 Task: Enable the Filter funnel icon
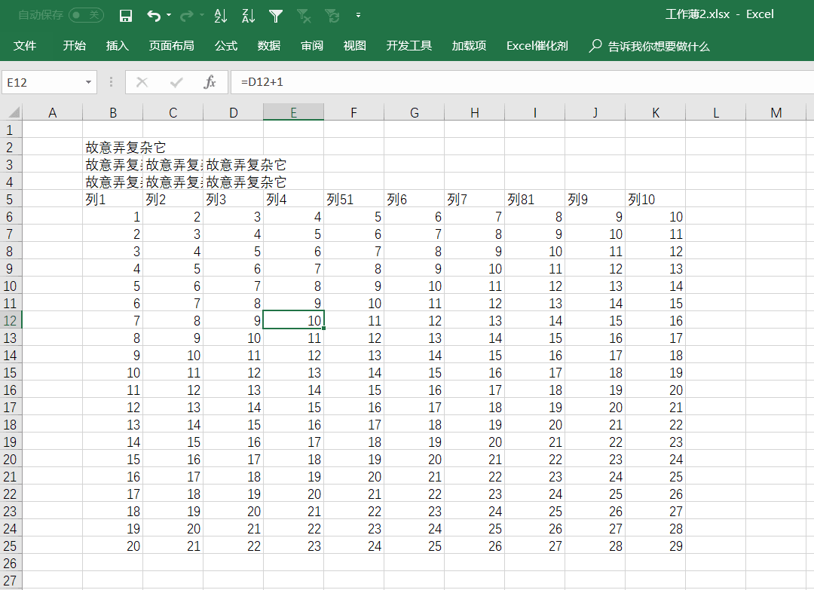[x=276, y=16]
